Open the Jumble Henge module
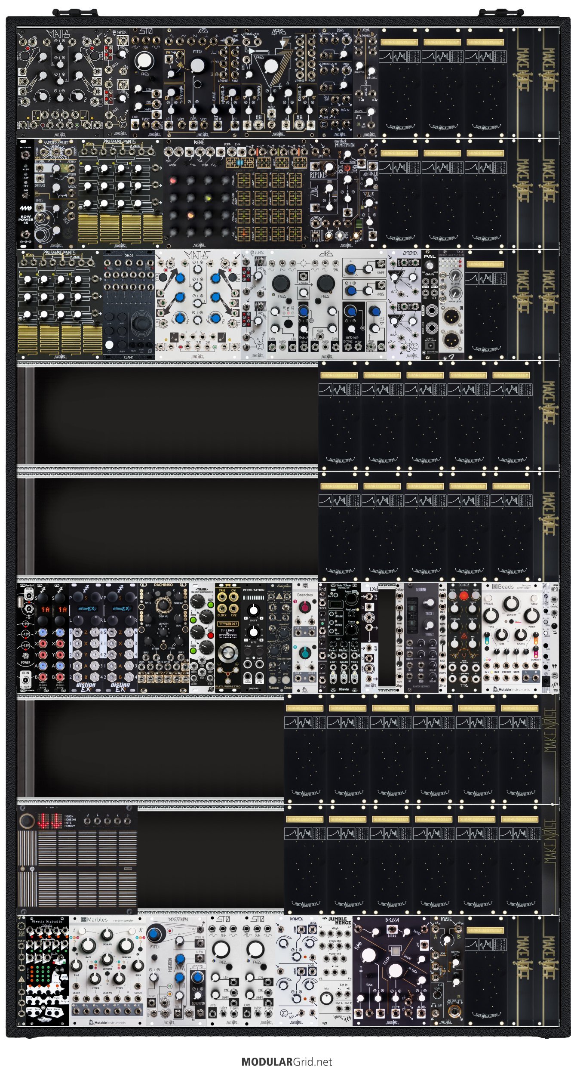Screen dimensions: 574x1071 click(335, 971)
